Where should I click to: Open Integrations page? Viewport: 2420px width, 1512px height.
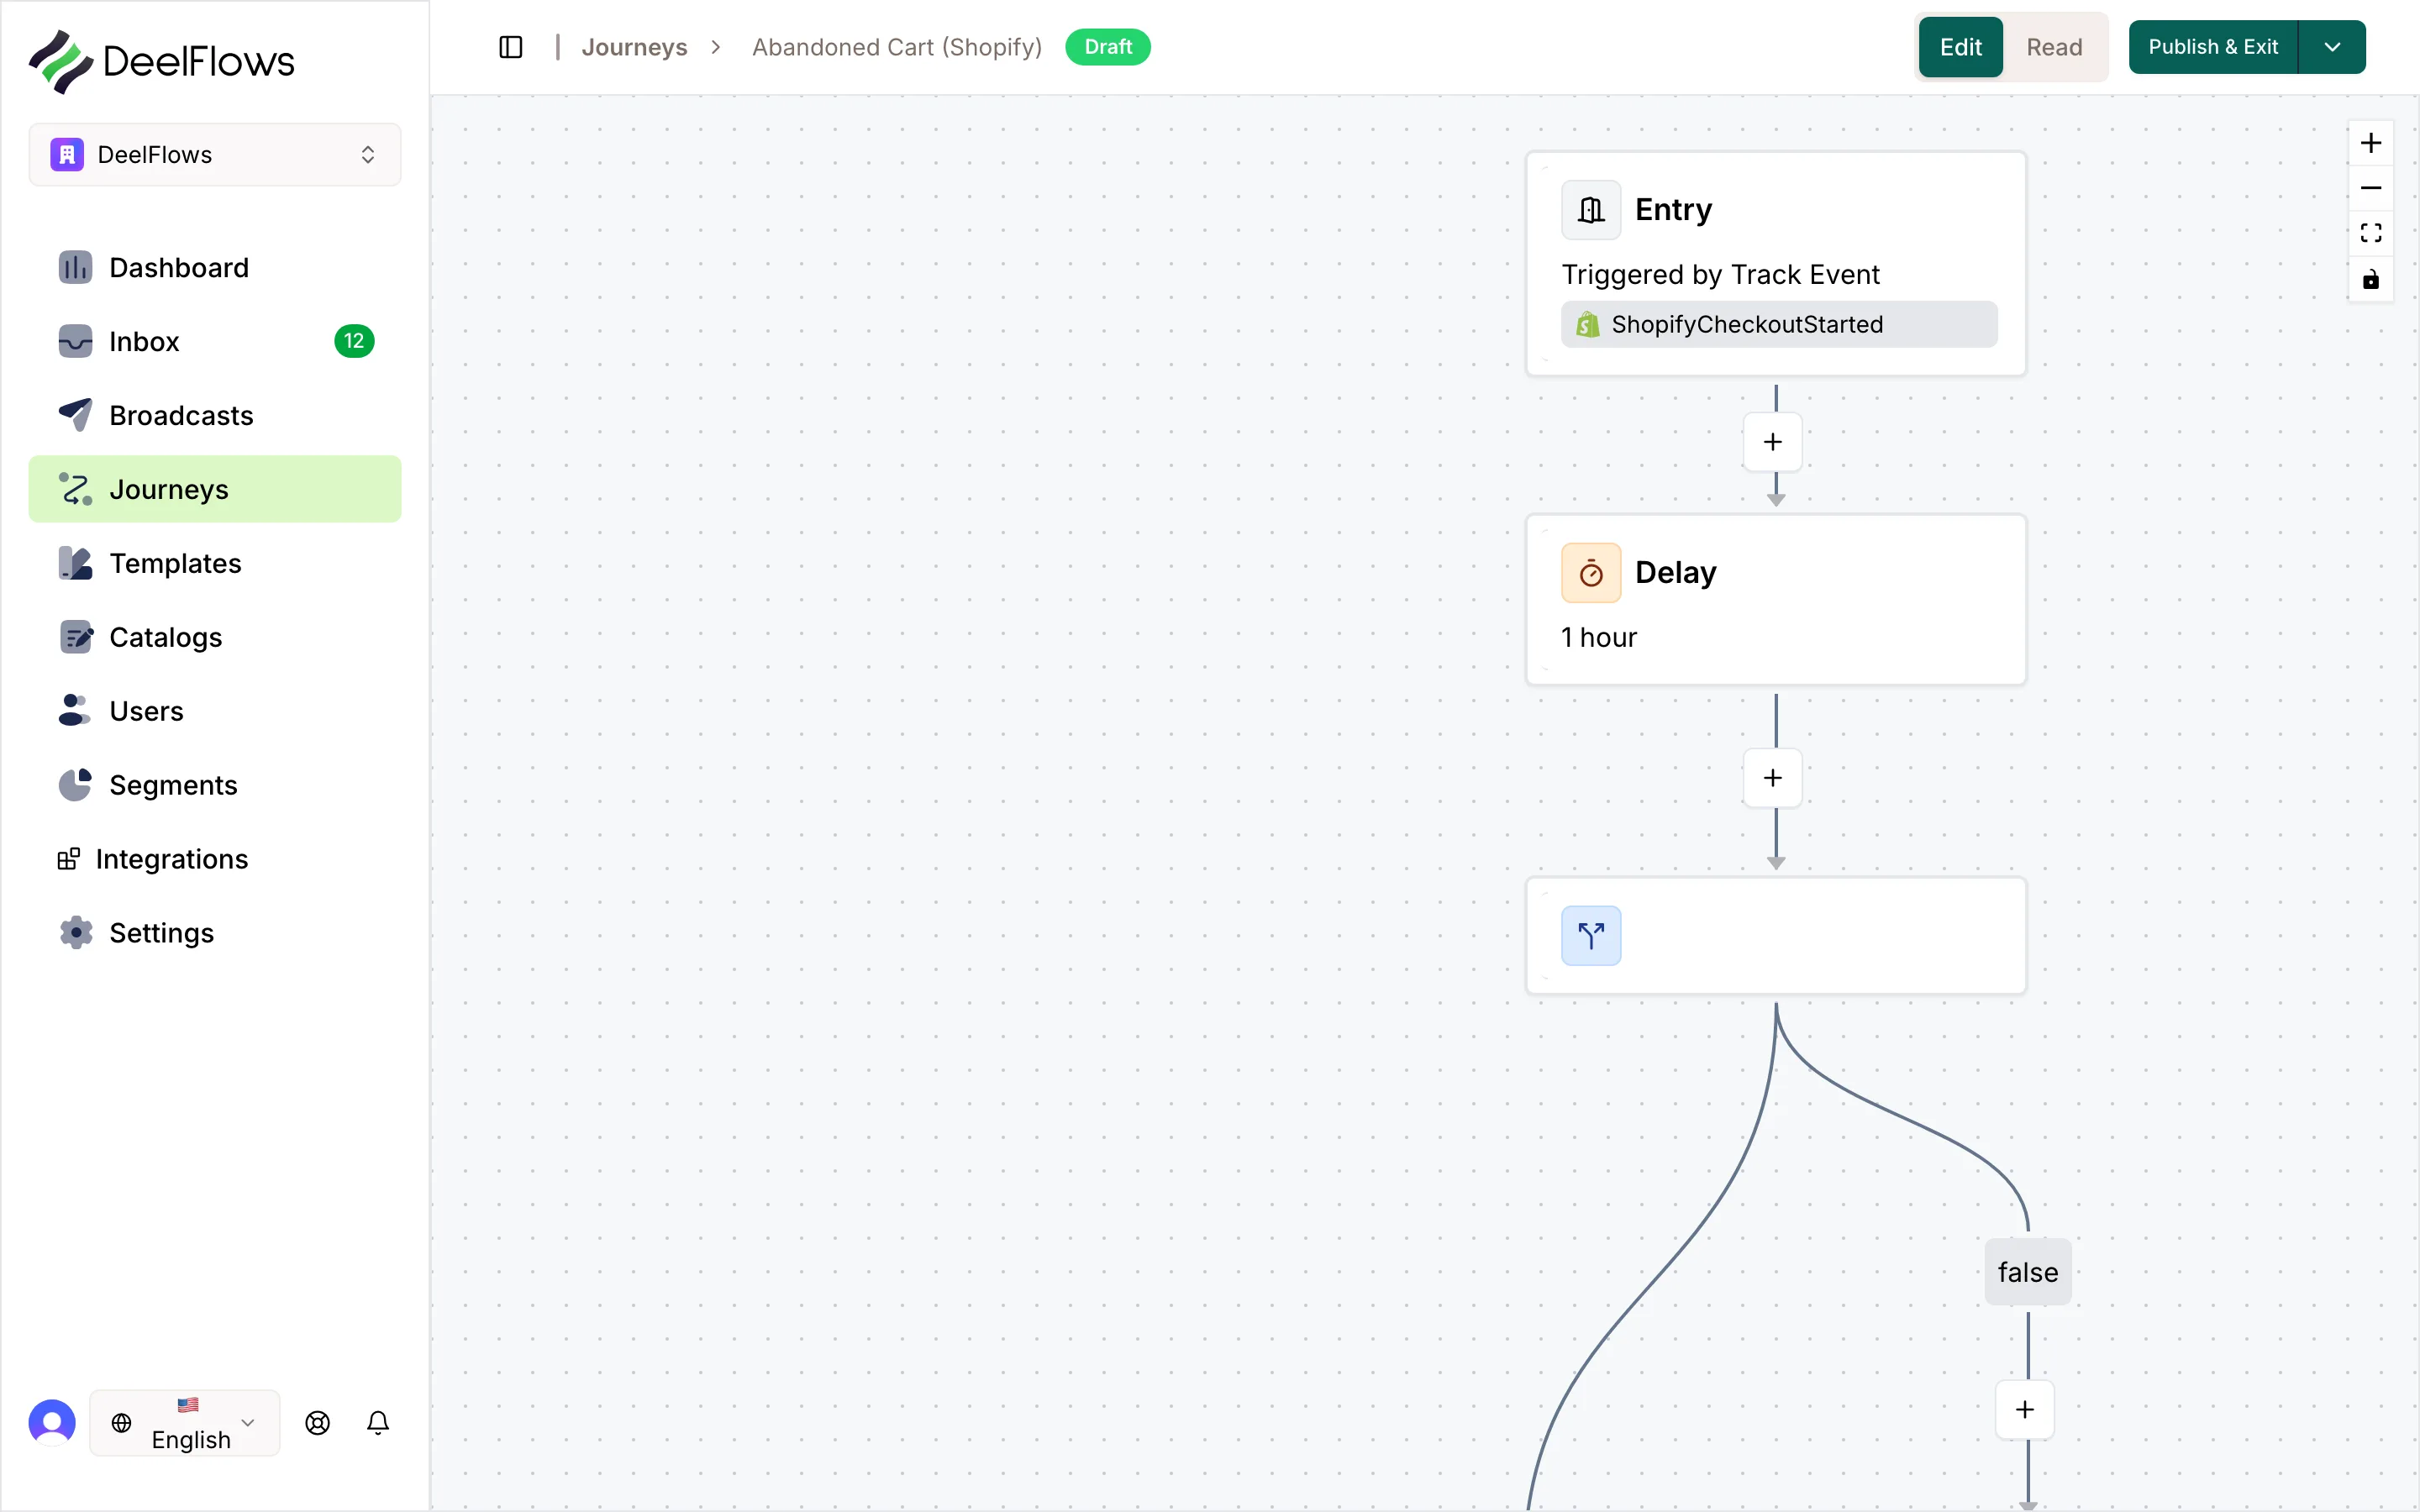[x=215, y=860]
